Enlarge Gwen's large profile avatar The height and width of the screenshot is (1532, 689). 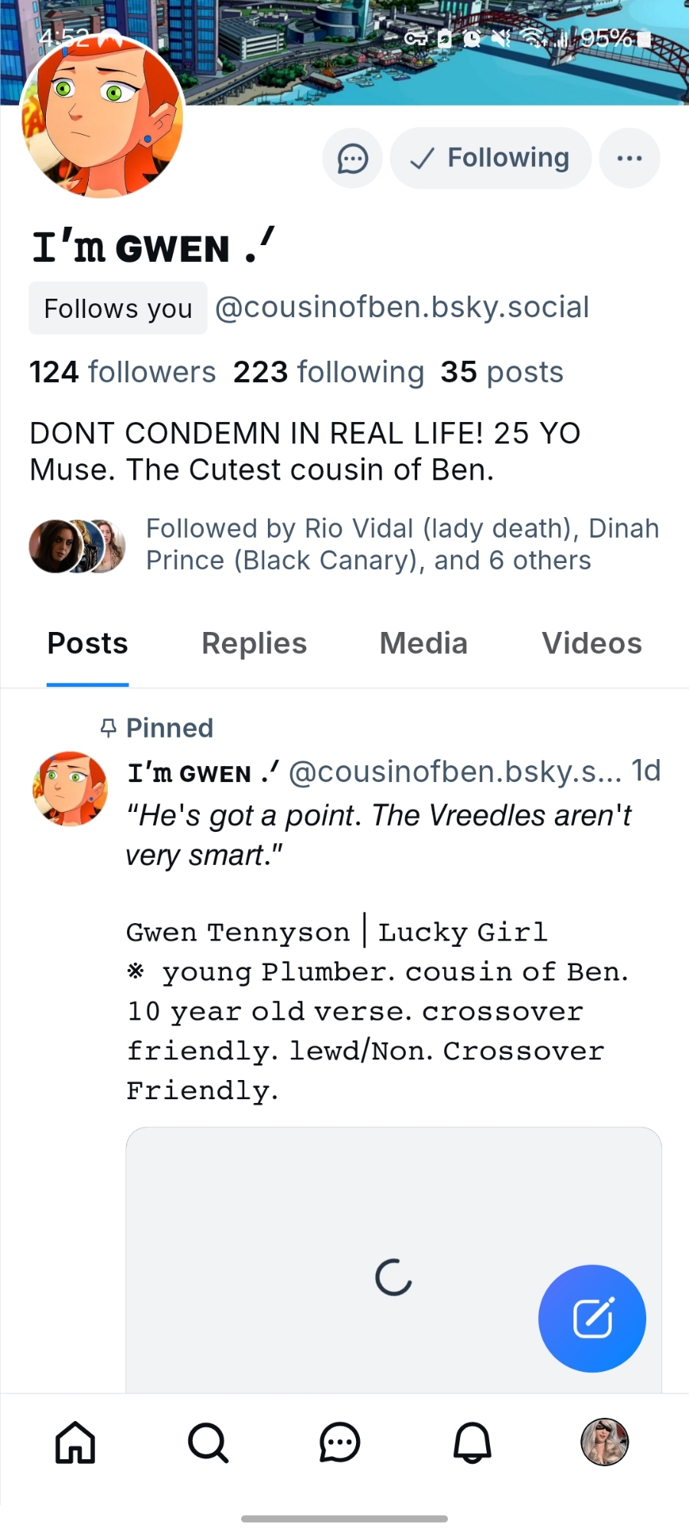103,116
